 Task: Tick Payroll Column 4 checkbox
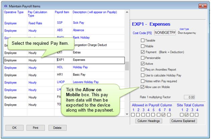(148, 115)
